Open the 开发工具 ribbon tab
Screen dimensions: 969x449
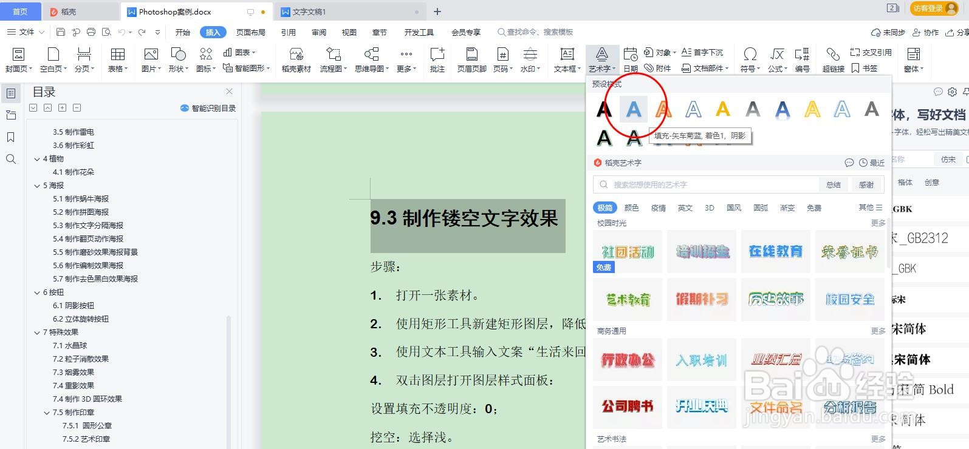(419, 32)
